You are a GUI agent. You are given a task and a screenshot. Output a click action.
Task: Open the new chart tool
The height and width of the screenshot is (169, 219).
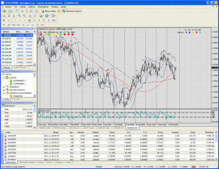click(4, 11)
